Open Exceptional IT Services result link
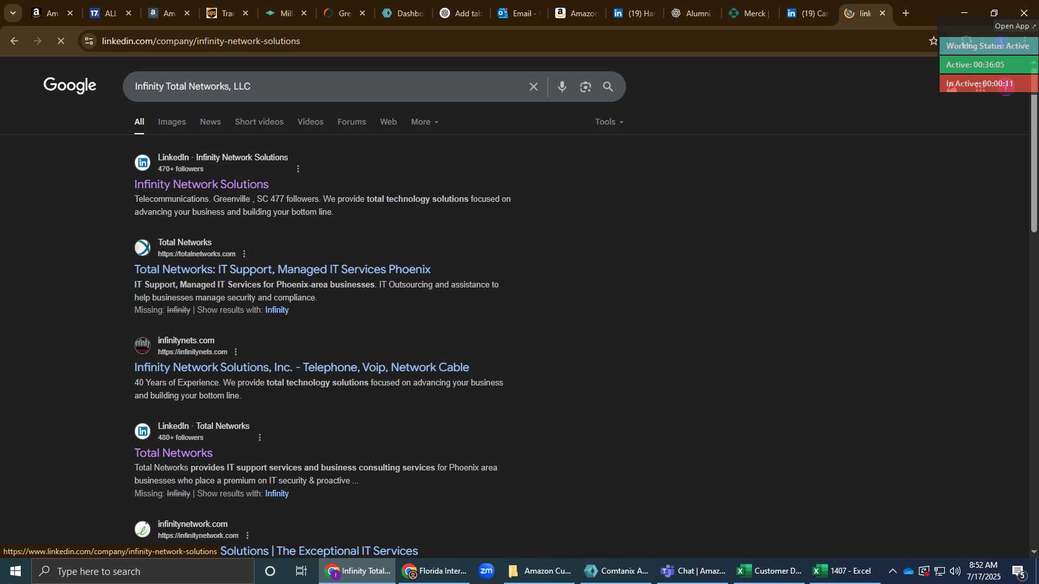The height and width of the screenshot is (584, 1039). click(319, 550)
